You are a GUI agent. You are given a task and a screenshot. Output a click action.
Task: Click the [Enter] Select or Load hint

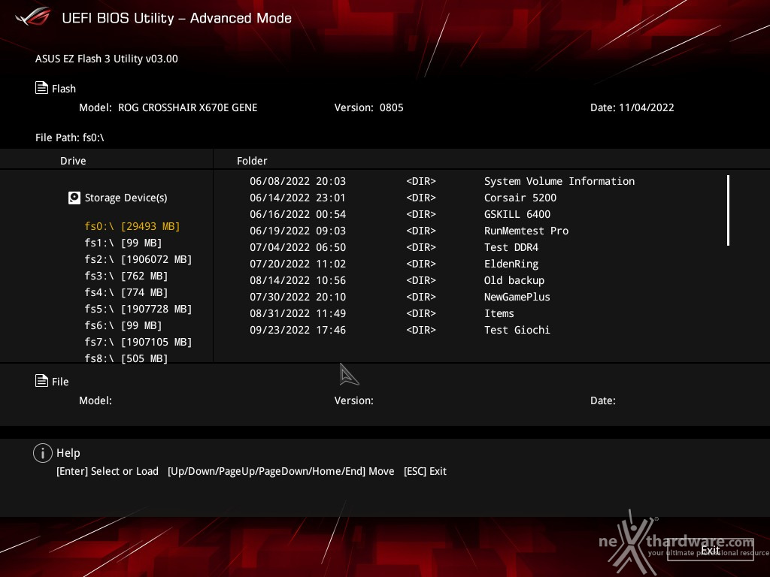pos(108,471)
